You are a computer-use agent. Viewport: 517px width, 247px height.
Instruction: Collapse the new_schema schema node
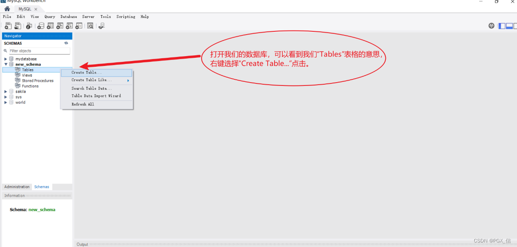tap(6, 64)
